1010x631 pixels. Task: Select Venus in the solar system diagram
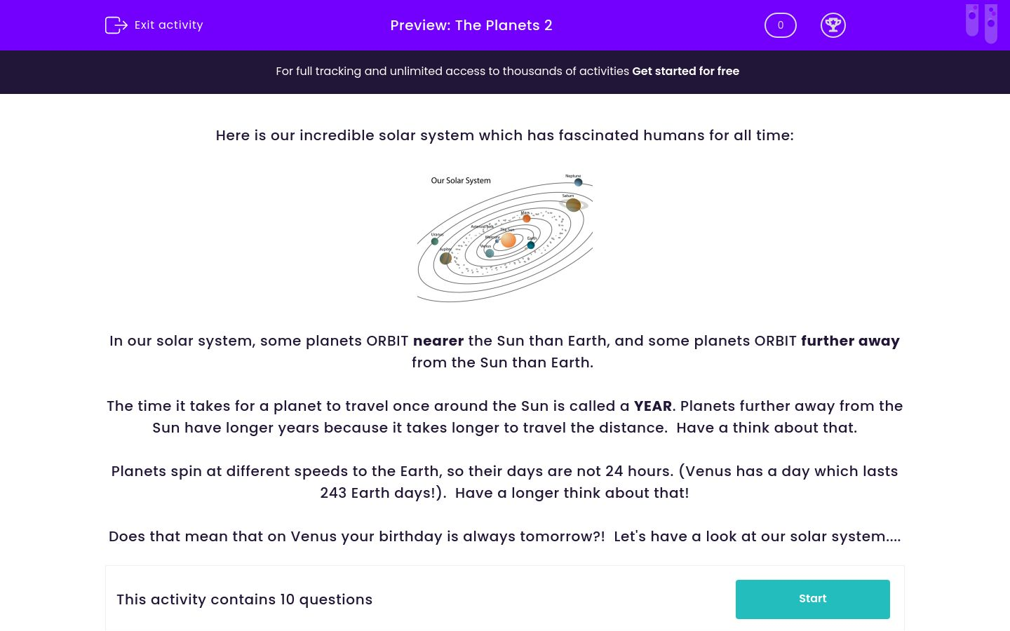coord(490,252)
